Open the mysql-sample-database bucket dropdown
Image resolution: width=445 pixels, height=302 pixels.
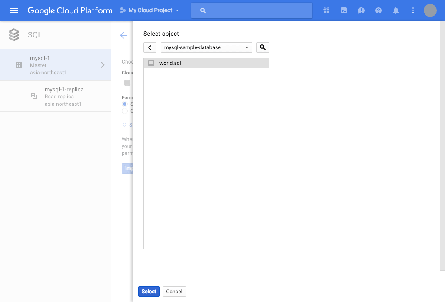pos(206,47)
